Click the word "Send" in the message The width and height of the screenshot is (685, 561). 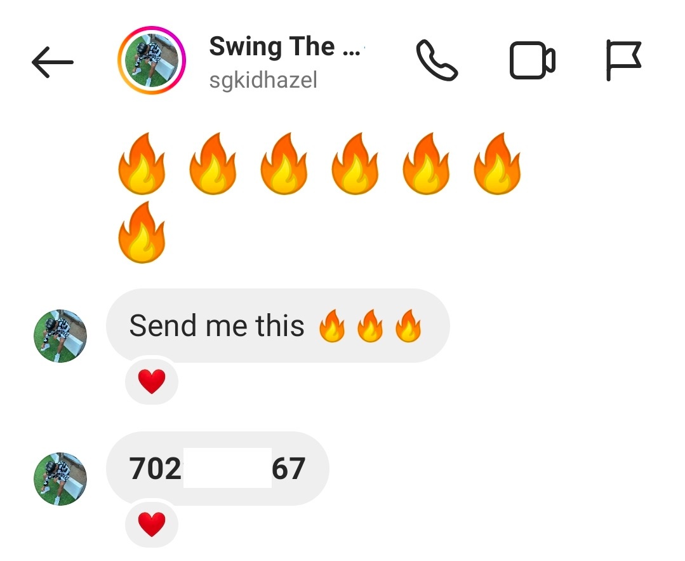163,326
